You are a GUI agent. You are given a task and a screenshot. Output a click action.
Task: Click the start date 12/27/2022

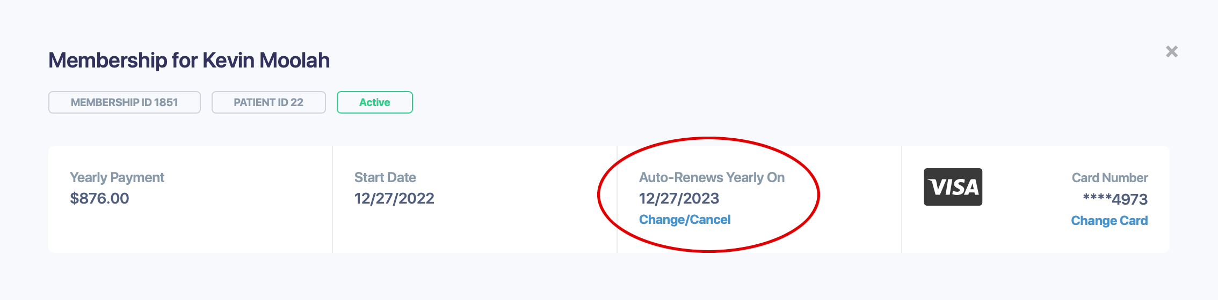(394, 199)
